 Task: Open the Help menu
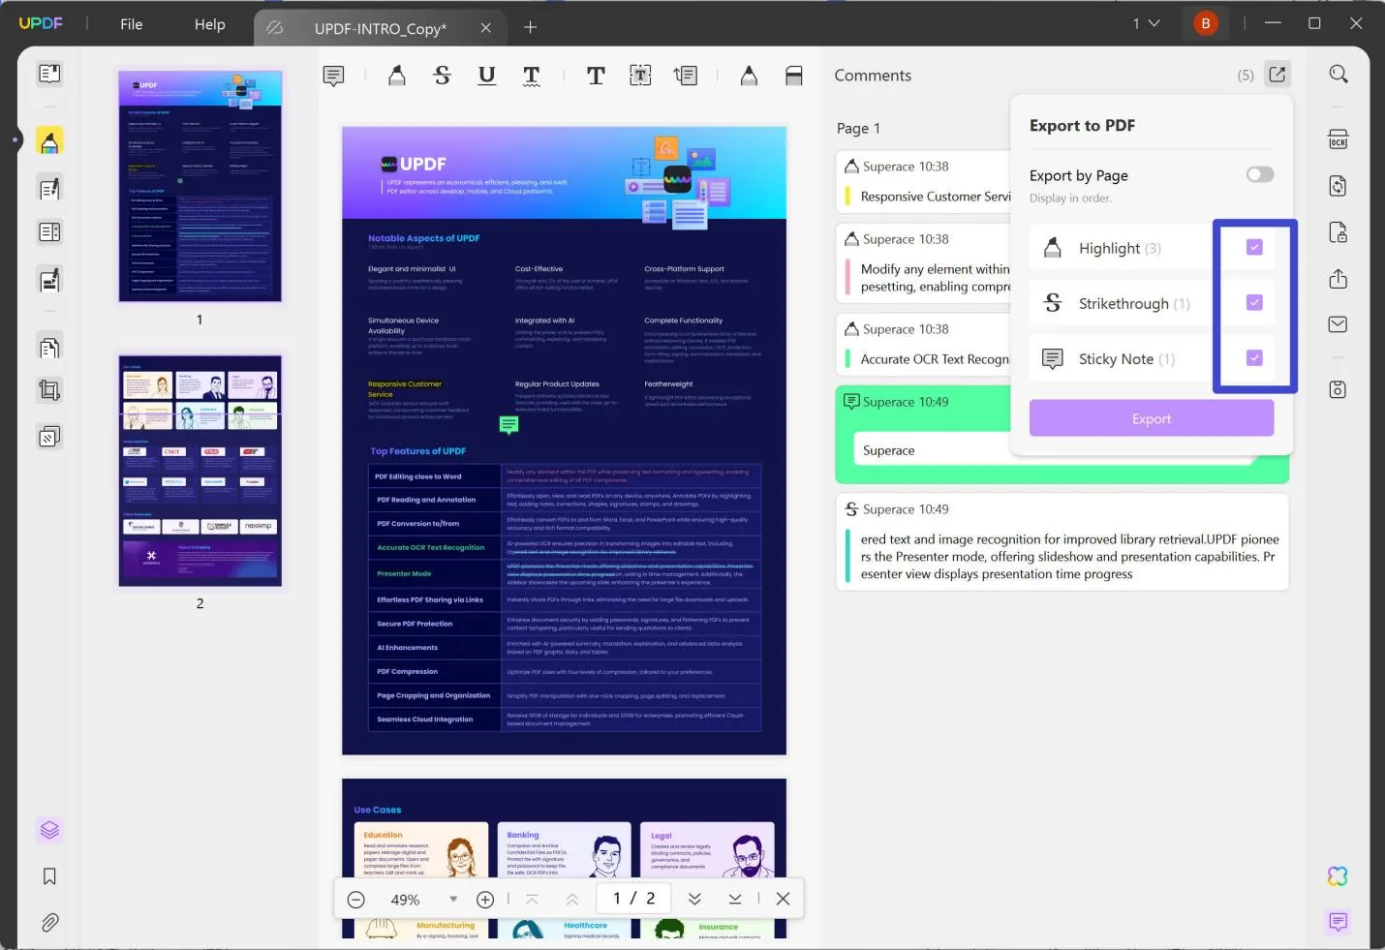209,24
